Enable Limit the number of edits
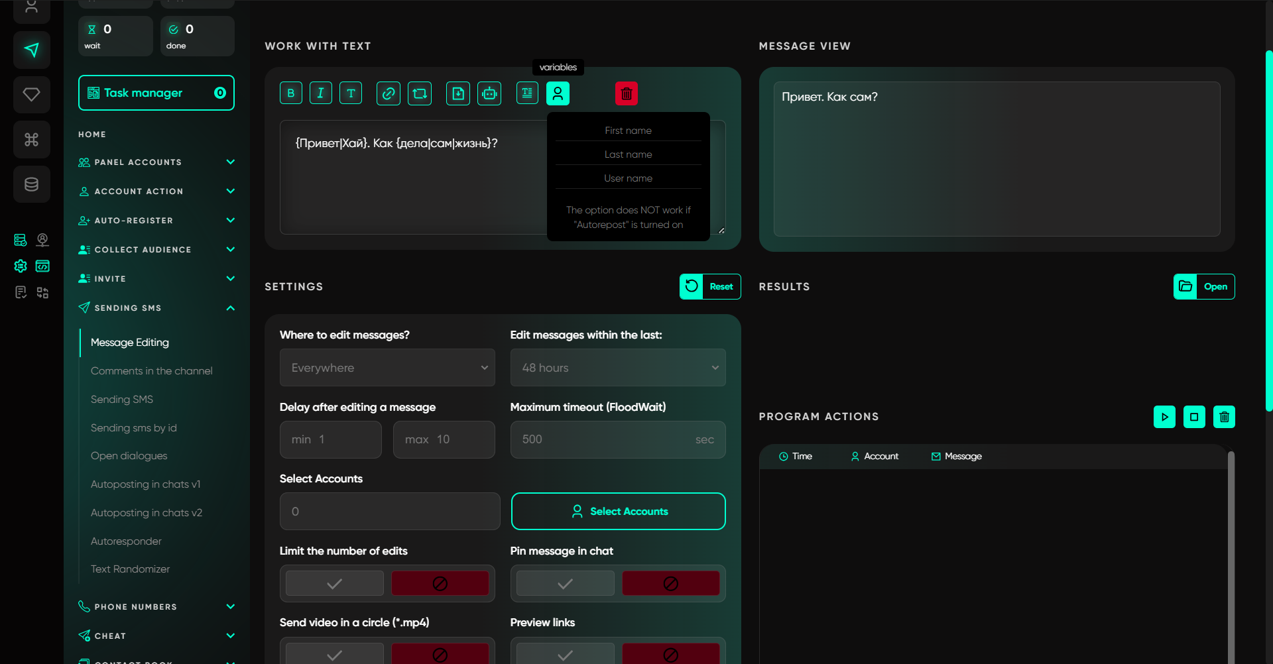Image resolution: width=1273 pixels, height=664 pixels. coord(335,584)
